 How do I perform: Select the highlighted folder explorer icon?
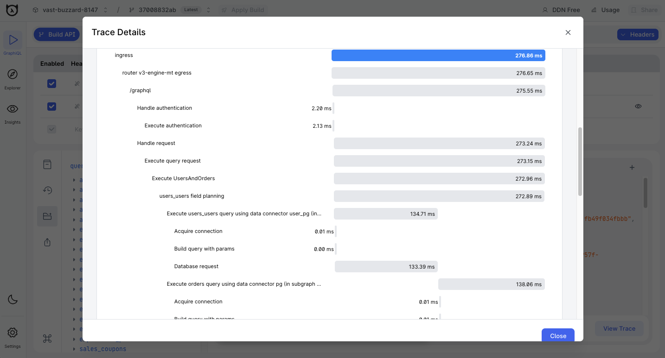(x=47, y=216)
